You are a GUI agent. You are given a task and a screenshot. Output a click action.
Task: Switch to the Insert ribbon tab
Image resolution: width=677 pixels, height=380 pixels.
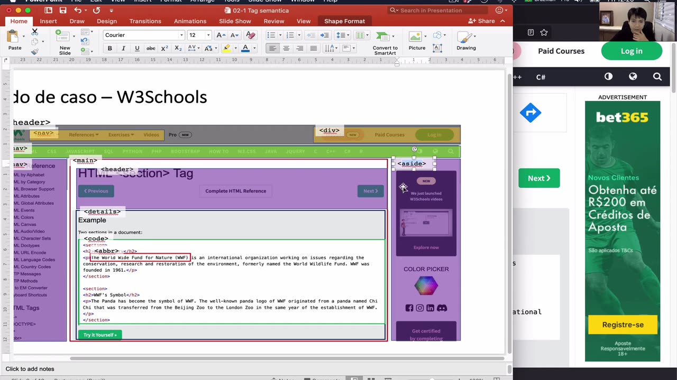[48, 21]
